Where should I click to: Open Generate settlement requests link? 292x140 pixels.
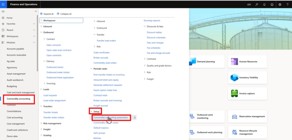(x=108, y=85)
